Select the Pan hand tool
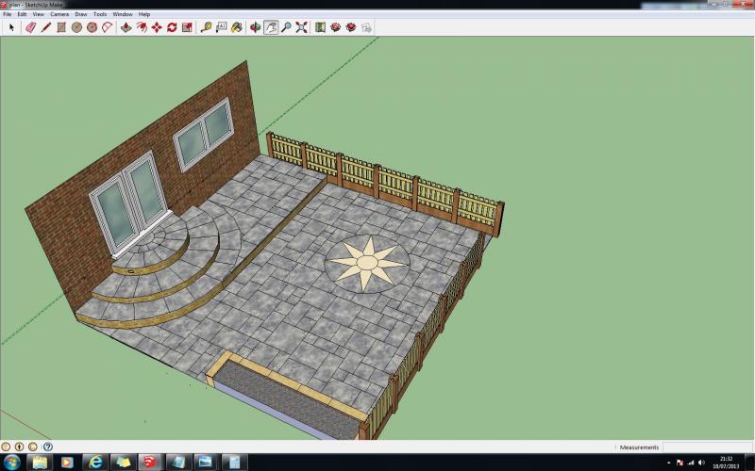The image size is (755, 471). point(271,27)
